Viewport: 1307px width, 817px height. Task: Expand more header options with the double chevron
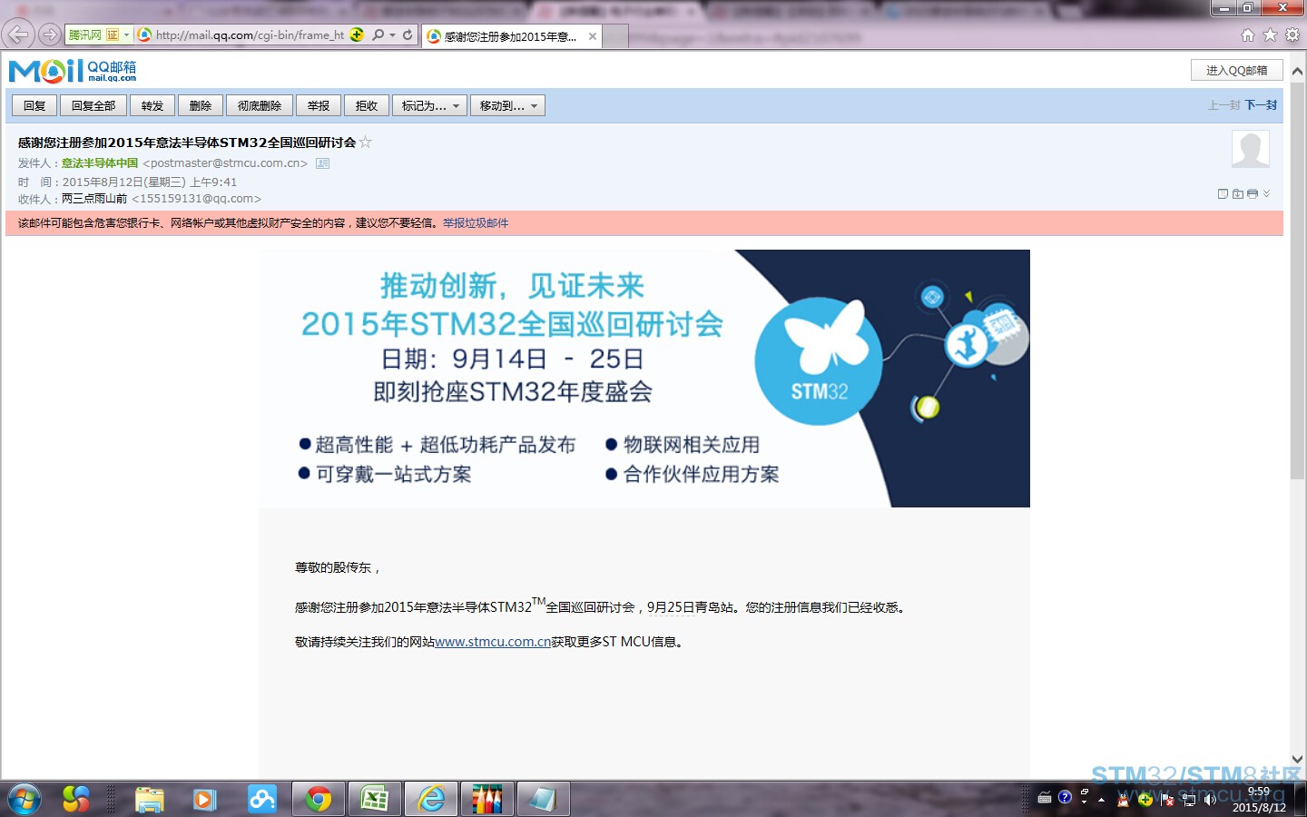[x=1267, y=193]
